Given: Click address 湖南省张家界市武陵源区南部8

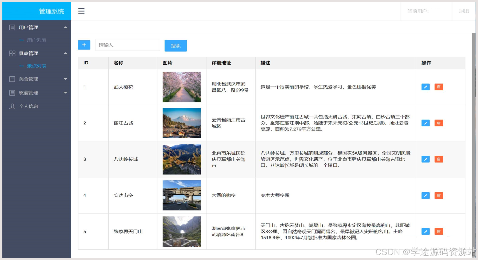Looking at the screenshot, I should (x=228, y=232).
